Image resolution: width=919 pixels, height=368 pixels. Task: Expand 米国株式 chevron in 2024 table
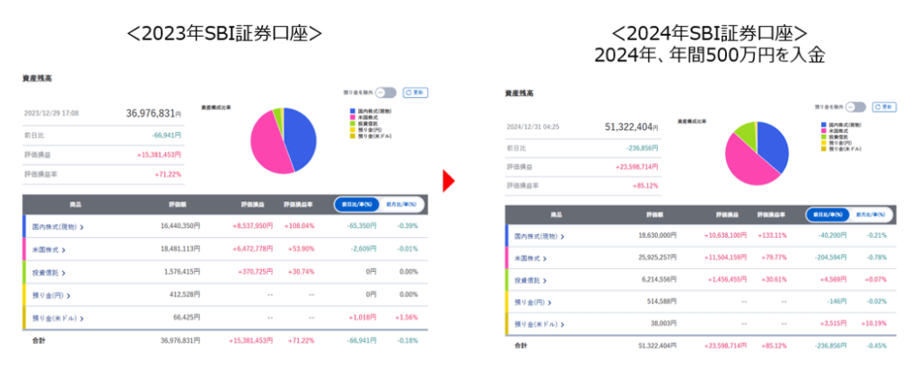tap(545, 258)
